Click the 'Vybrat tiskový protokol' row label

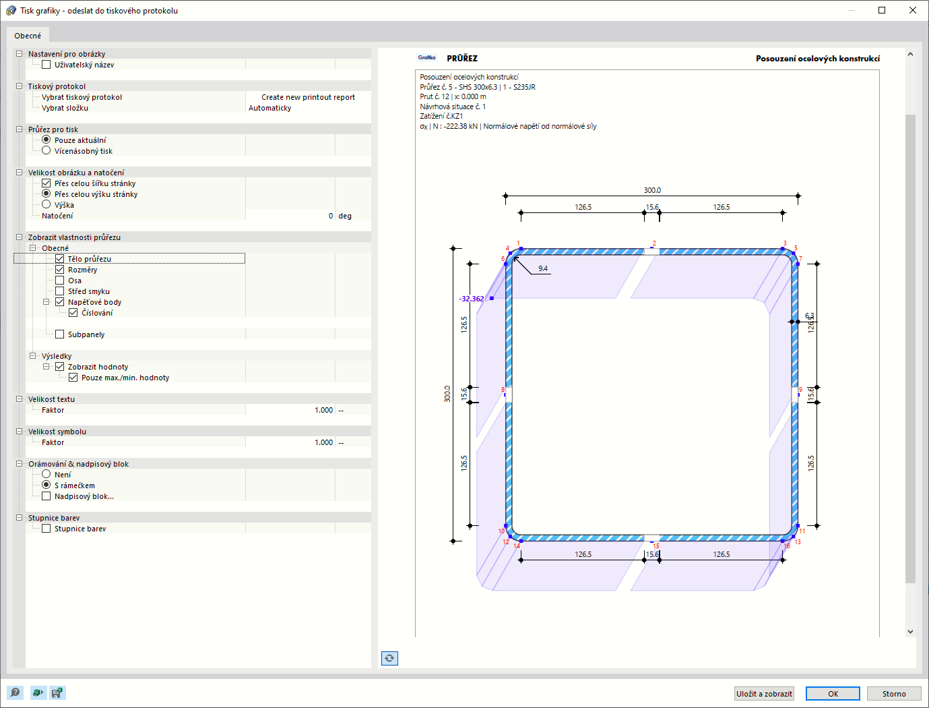82,97
